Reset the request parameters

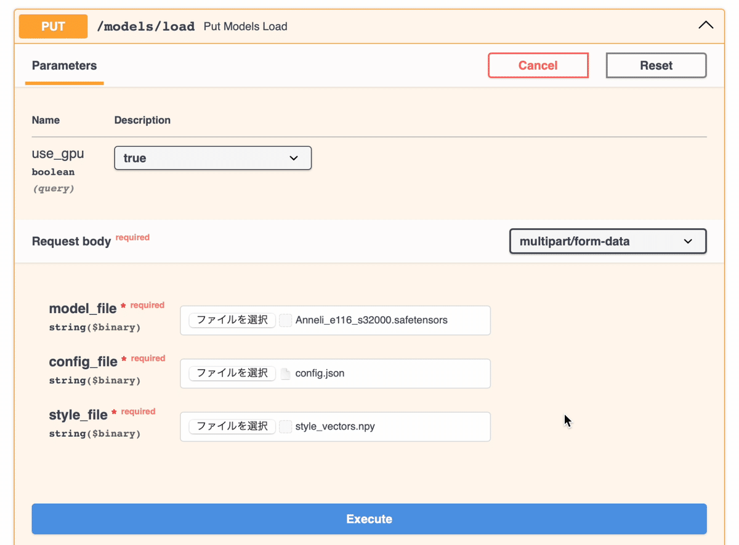click(x=656, y=65)
